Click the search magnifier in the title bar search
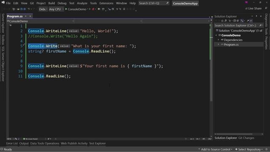 (x=167, y=3)
